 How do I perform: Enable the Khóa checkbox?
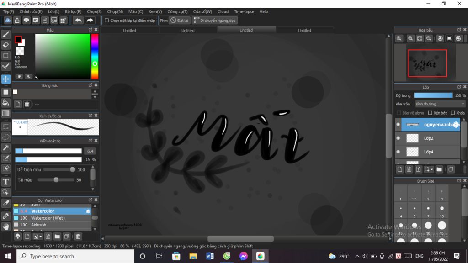[453, 113]
